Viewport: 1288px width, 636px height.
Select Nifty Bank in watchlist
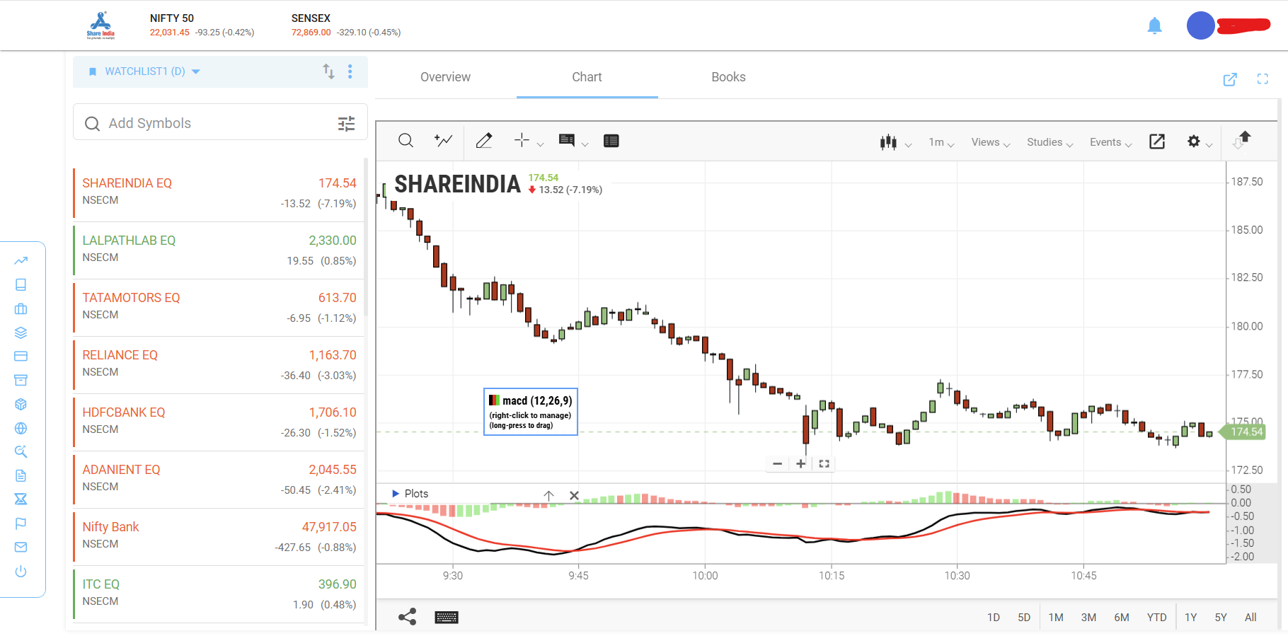(x=218, y=536)
